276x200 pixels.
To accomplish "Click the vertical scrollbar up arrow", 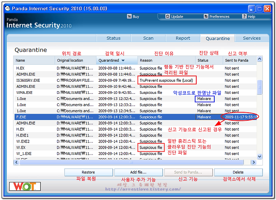I will click(x=260, y=59).
